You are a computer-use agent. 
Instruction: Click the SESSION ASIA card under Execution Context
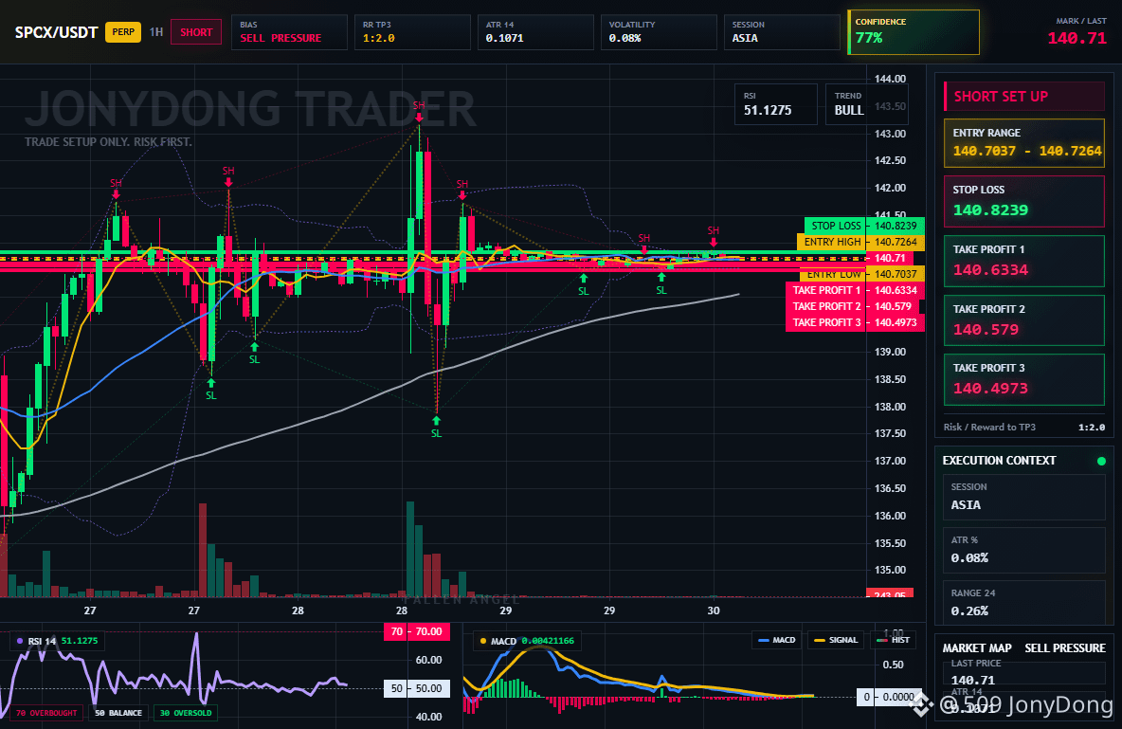coord(1024,496)
